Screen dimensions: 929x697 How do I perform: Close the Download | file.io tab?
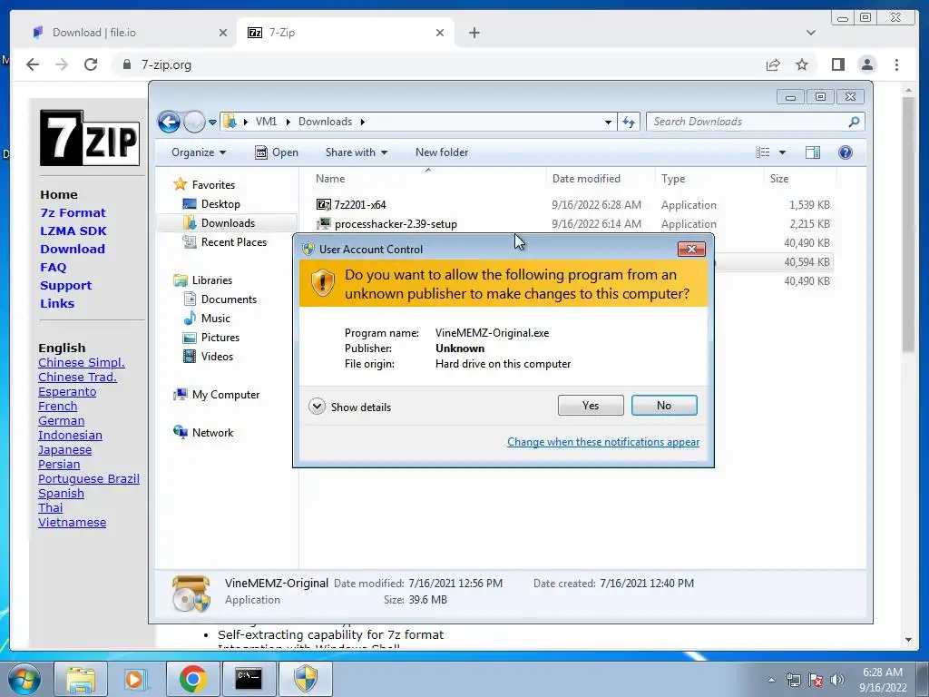[x=223, y=33]
